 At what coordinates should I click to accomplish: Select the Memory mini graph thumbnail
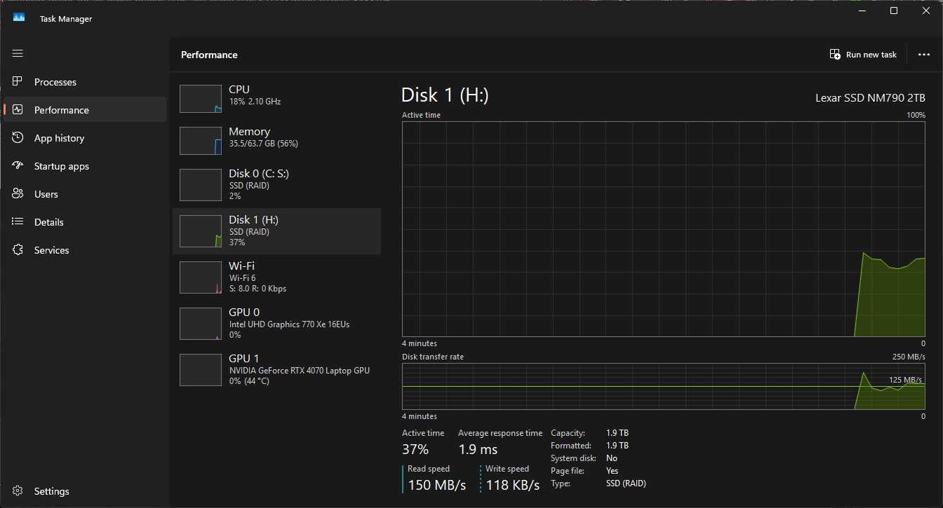click(x=201, y=141)
